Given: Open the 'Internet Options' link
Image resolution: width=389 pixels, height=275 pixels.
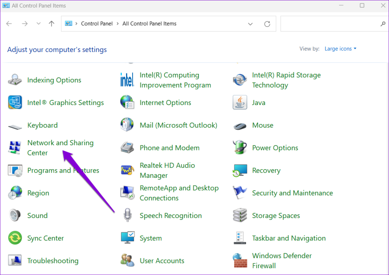Looking at the screenshot, I should coord(165,102).
